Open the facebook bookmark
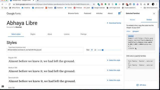This screenshot has height=90, width=160. (59, 8)
